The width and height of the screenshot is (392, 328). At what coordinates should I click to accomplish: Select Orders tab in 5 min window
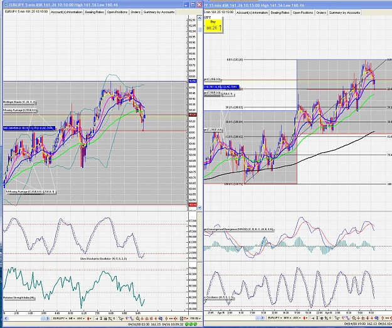tap(135, 12)
